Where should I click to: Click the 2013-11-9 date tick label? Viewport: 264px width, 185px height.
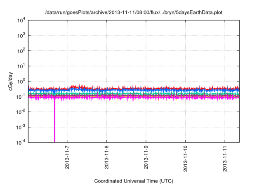point(146,157)
